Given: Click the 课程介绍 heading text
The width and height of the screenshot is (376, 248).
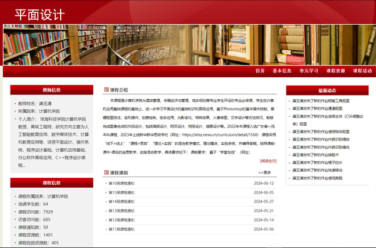Looking at the screenshot, I should pos(119,90).
